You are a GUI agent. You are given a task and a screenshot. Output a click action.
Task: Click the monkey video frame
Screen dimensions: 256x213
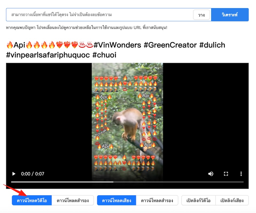pyautogui.click(x=127, y=122)
